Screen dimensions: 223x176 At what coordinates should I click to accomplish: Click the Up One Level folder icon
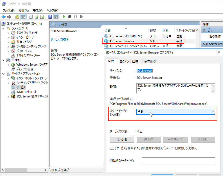click(x=17, y=17)
